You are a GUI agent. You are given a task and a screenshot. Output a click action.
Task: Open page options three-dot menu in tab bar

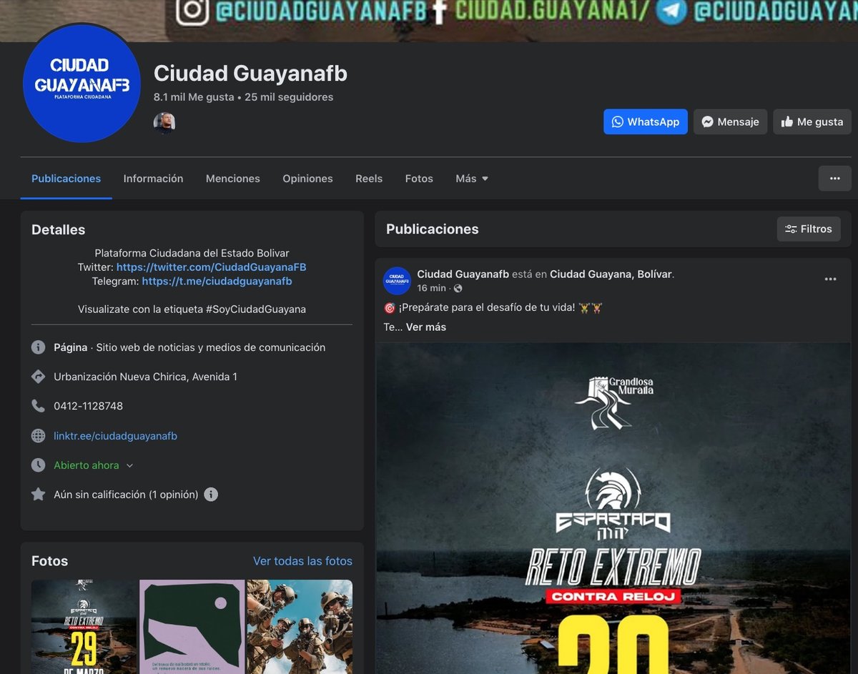click(x=835, y=179)
